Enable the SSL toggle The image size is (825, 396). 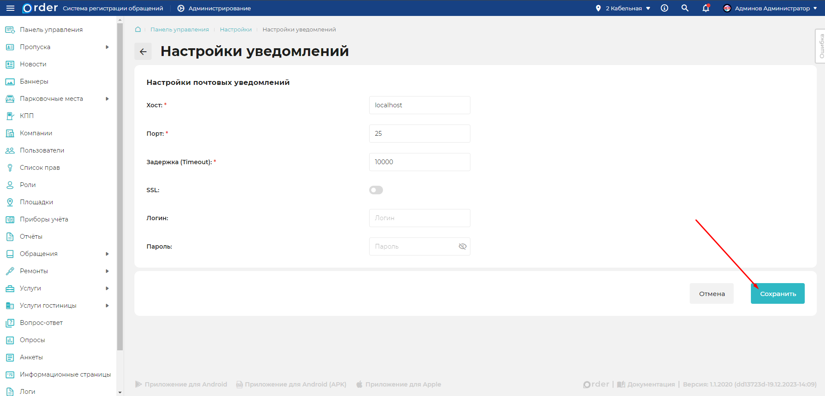pyautogui.click(x=376, y=190)
